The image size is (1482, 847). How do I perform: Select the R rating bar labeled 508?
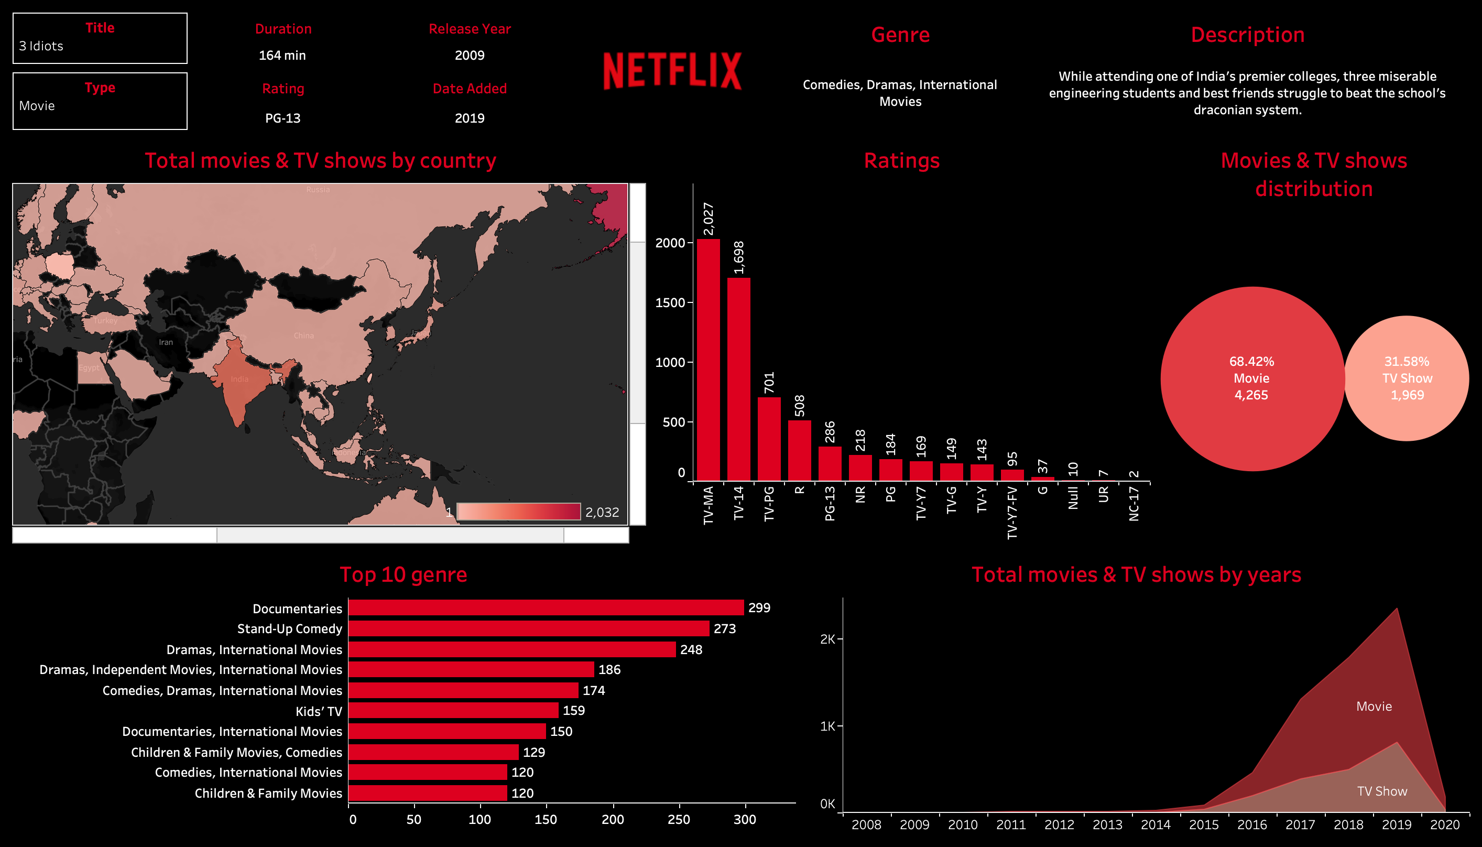tap(799, 451)
